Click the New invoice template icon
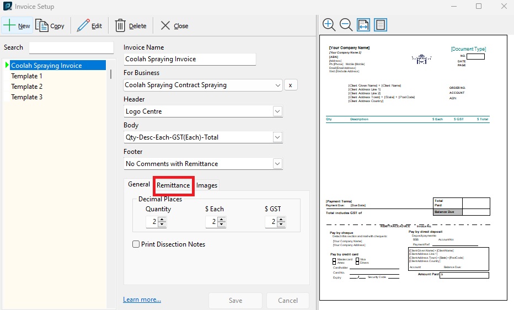 point(10,25)
